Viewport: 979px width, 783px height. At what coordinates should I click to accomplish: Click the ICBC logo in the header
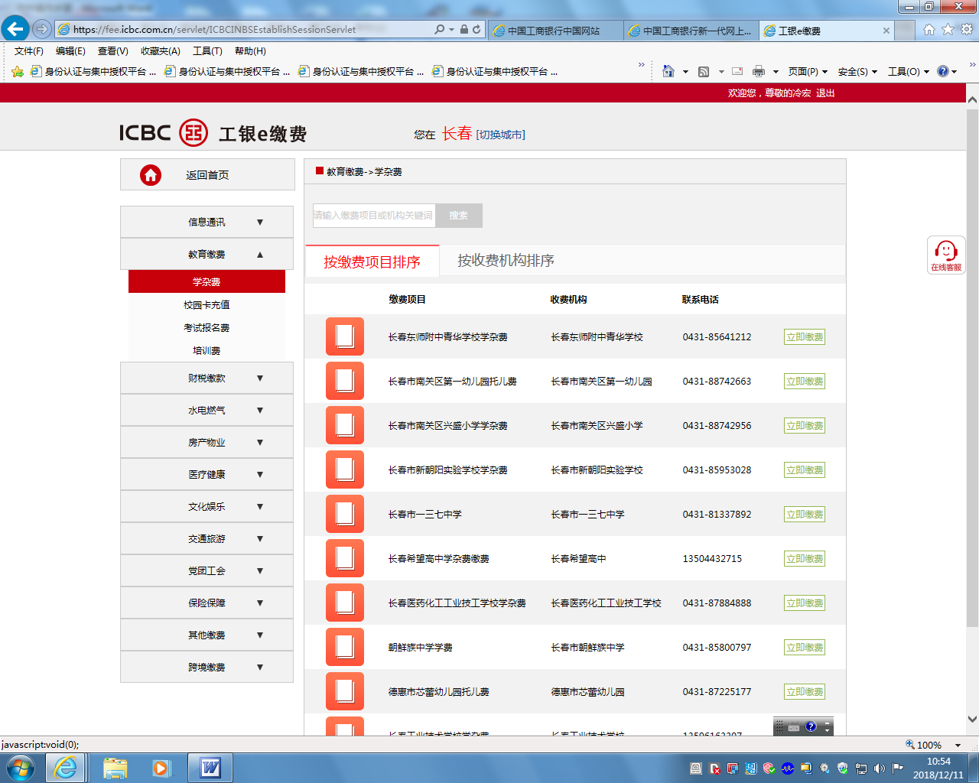[x=164, y=133]
